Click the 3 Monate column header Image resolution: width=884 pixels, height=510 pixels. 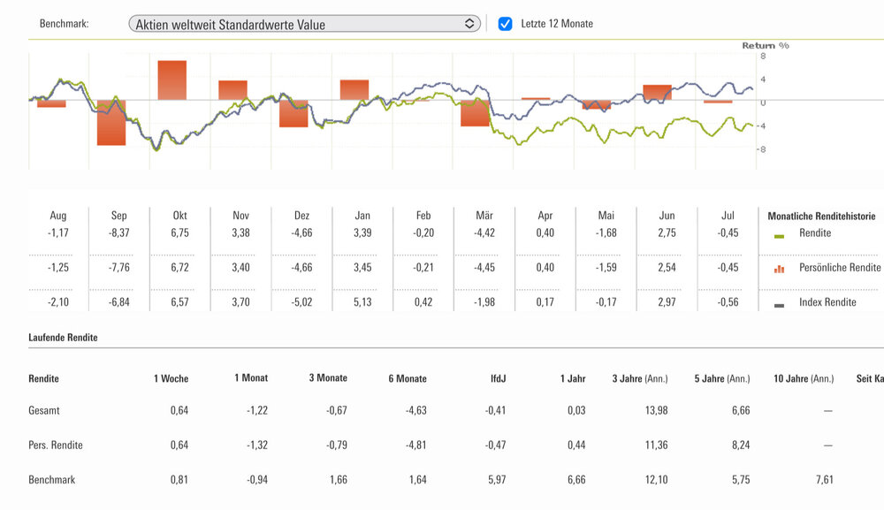(328, 378)
